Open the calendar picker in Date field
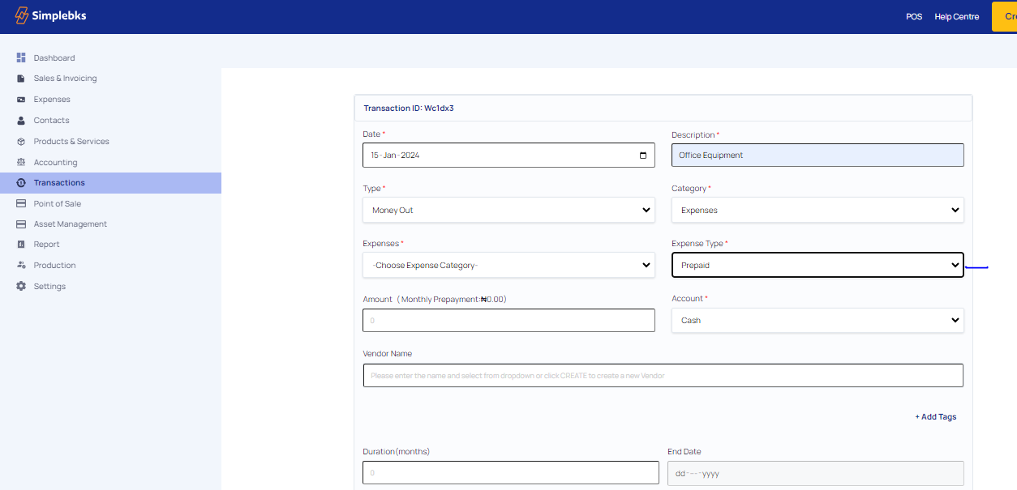Image resolution: width=1017 pixels, height=490 pixels. (x=643, y=156)
